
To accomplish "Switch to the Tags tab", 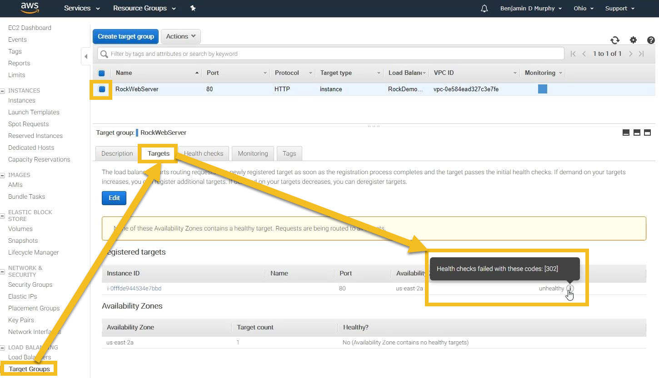I will click(x=289, y=153).
